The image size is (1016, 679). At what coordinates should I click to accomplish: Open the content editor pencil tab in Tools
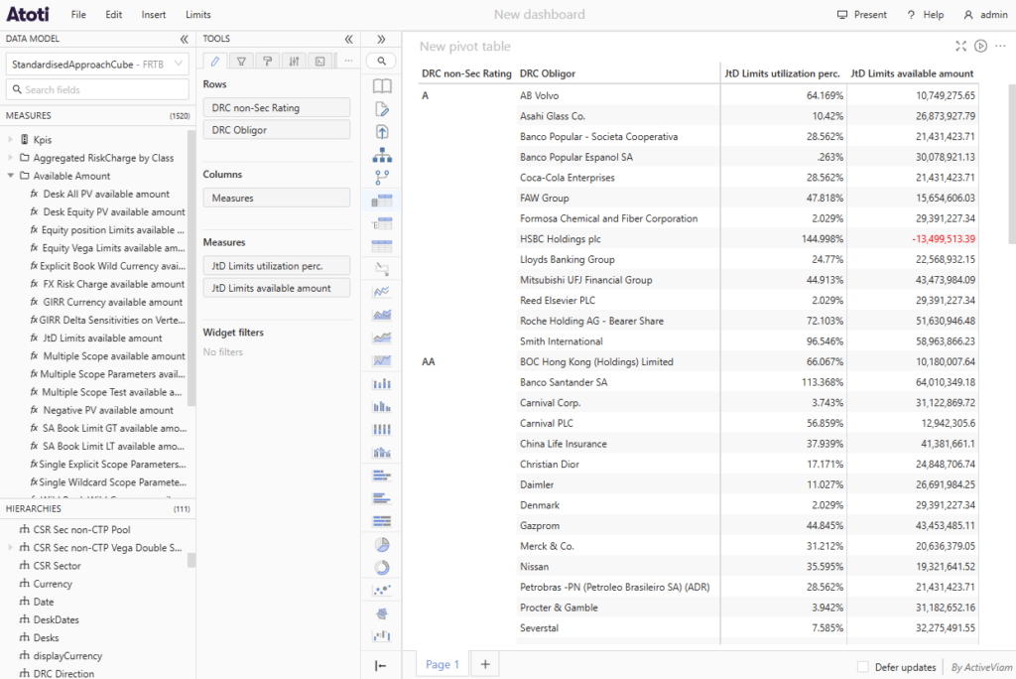pyautogui.click(x=215, y=61)
